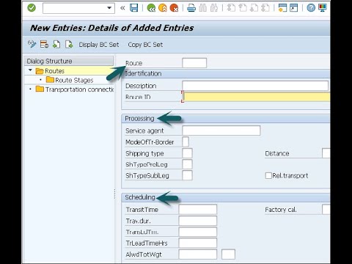Click the Description input field

pyautogui.click(x=255, y=86)
